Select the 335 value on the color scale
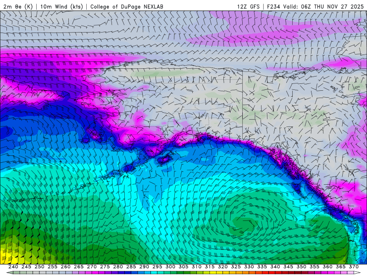Image resolution: width=367 pixels, height=275 pixels. tap(262, 267)
